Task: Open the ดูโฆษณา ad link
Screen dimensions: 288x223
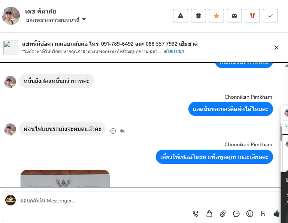Action: 174,51
